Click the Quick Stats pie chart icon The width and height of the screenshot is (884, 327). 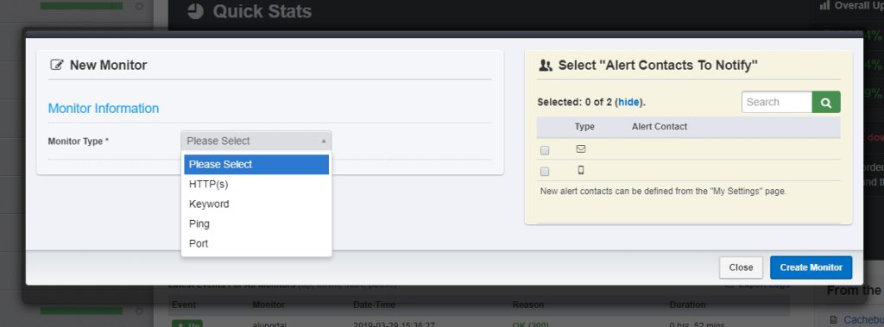click(195, 11)
